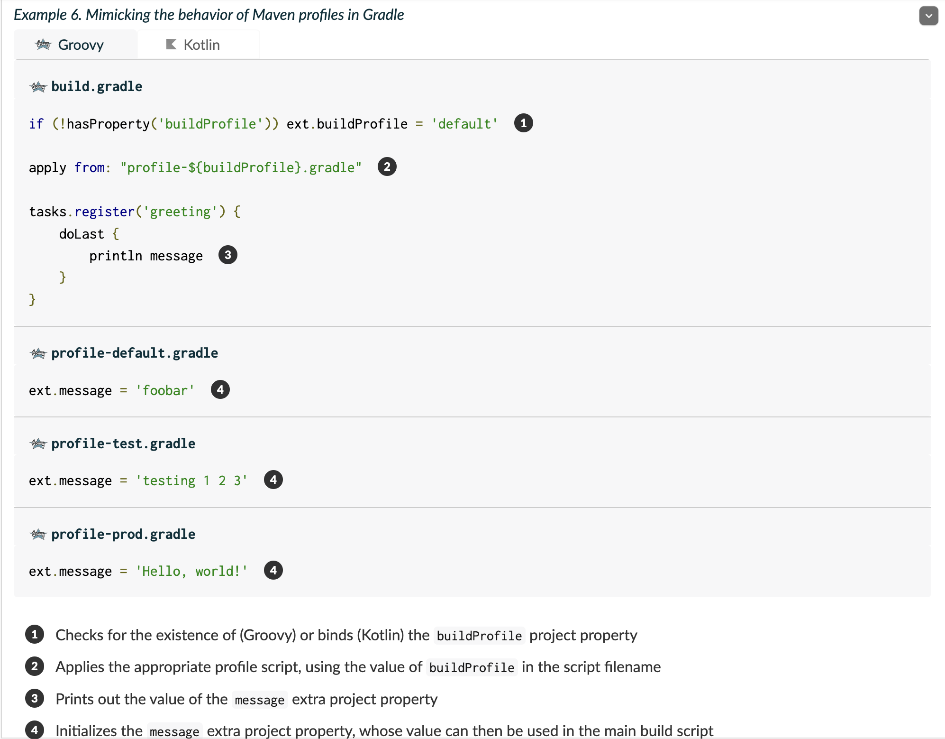Click callout 3 beside println message

pyautogui.click(x=227, y=255)
